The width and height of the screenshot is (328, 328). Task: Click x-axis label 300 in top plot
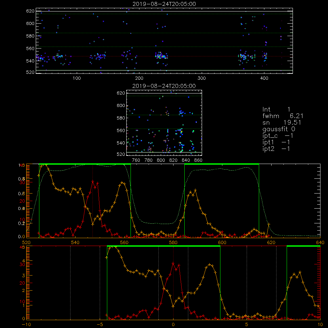(x=202, y=78)
